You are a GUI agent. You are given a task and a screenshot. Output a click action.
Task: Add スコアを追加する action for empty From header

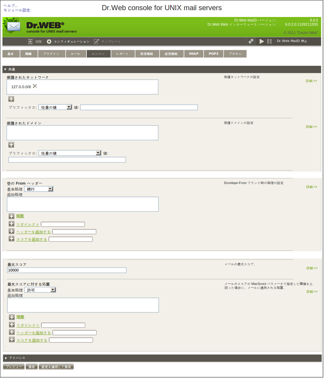11,239
